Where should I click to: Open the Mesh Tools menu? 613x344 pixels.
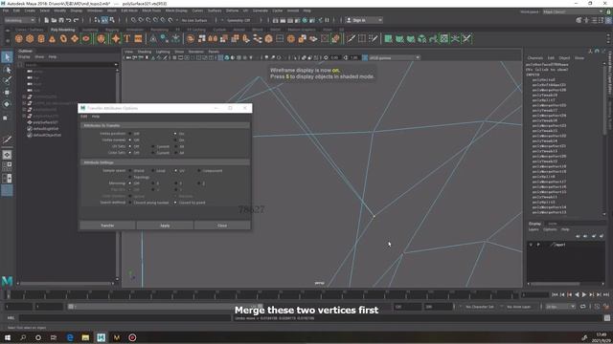tap(151, 11)
